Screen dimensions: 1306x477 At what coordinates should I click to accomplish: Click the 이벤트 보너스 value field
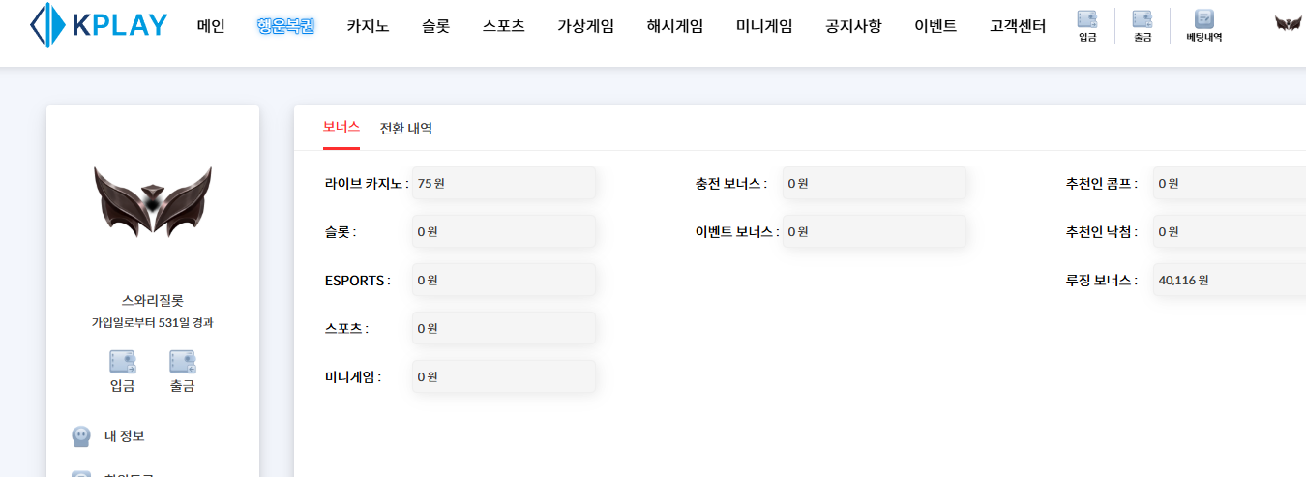point(875,231)
